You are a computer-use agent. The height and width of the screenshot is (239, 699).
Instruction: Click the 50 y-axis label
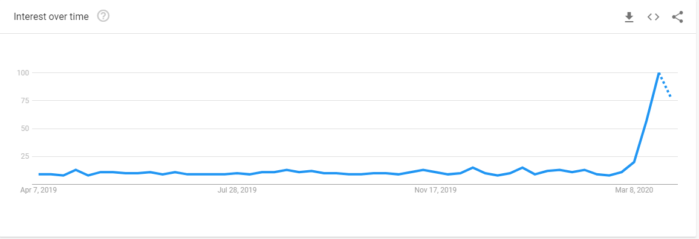click(x=25, y=129)
